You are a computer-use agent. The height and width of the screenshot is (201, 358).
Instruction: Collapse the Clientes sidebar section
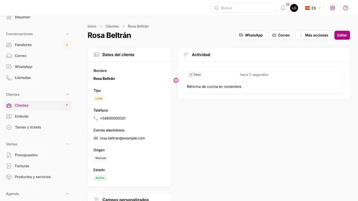click(x=68, y=95)
